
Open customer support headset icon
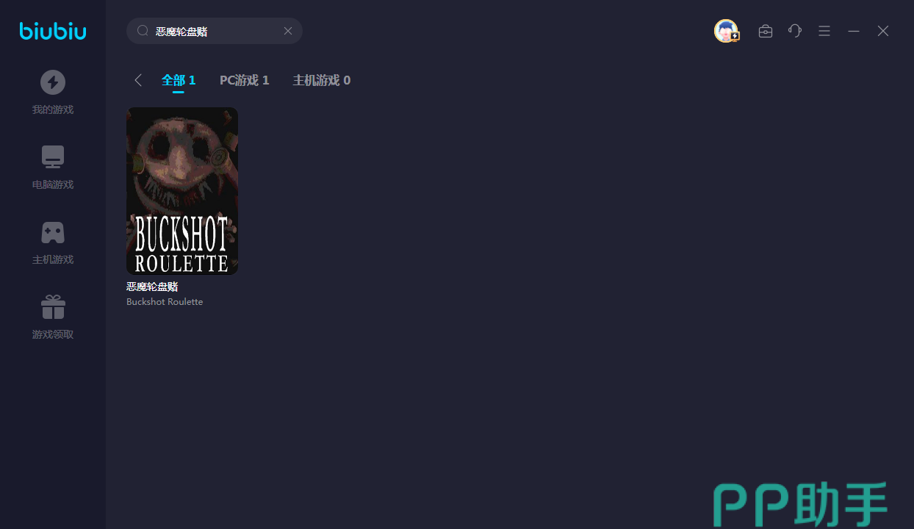point(795,31)
